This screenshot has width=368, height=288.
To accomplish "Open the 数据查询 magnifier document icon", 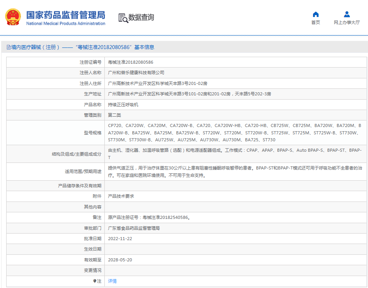I will 123,19.
